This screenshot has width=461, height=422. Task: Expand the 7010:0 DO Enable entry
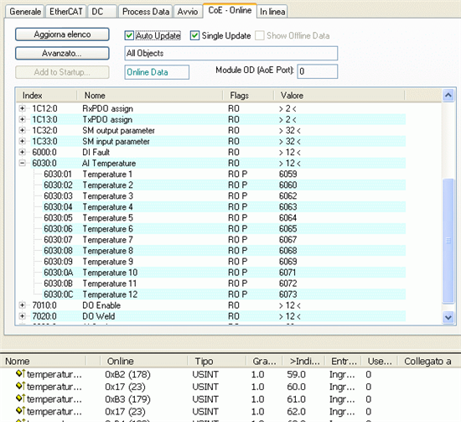point(22,305)
